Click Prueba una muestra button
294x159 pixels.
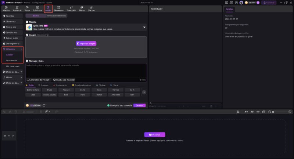point(64,80)
